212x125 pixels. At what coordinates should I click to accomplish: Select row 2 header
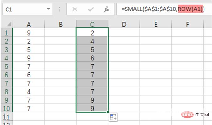pyautogui.click(x=7, y=41)
